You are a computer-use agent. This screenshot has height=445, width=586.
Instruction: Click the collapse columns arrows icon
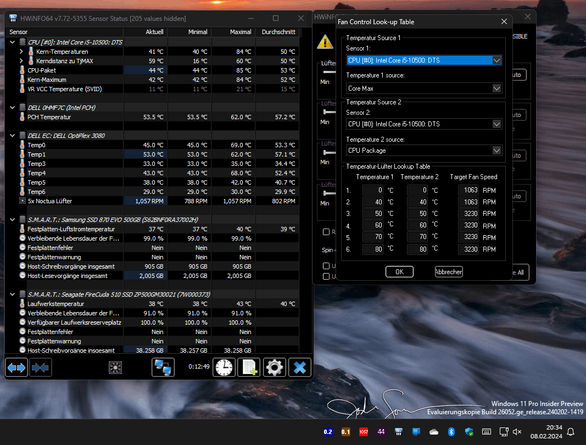coord(40,368)
